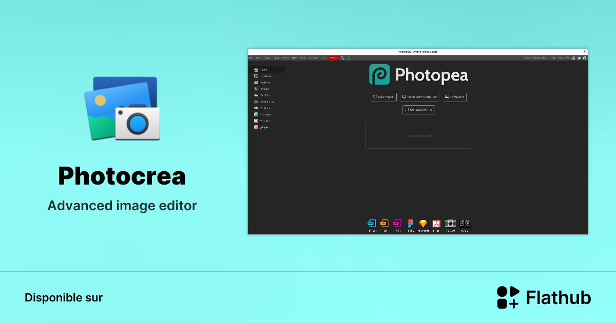
Task: Click the .AI Illustrator format icon
Action: click(384, 224)
